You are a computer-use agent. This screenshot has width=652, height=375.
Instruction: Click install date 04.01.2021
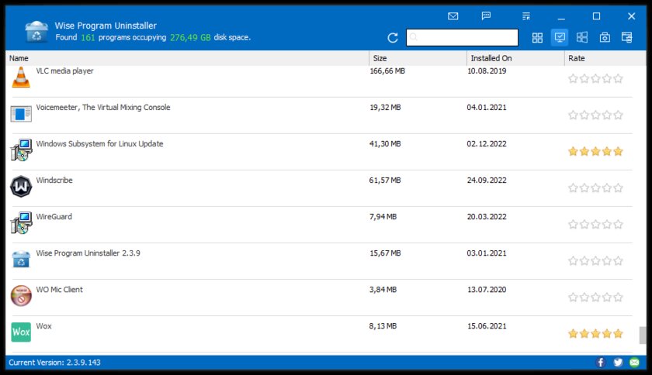(x=487, y=108)
